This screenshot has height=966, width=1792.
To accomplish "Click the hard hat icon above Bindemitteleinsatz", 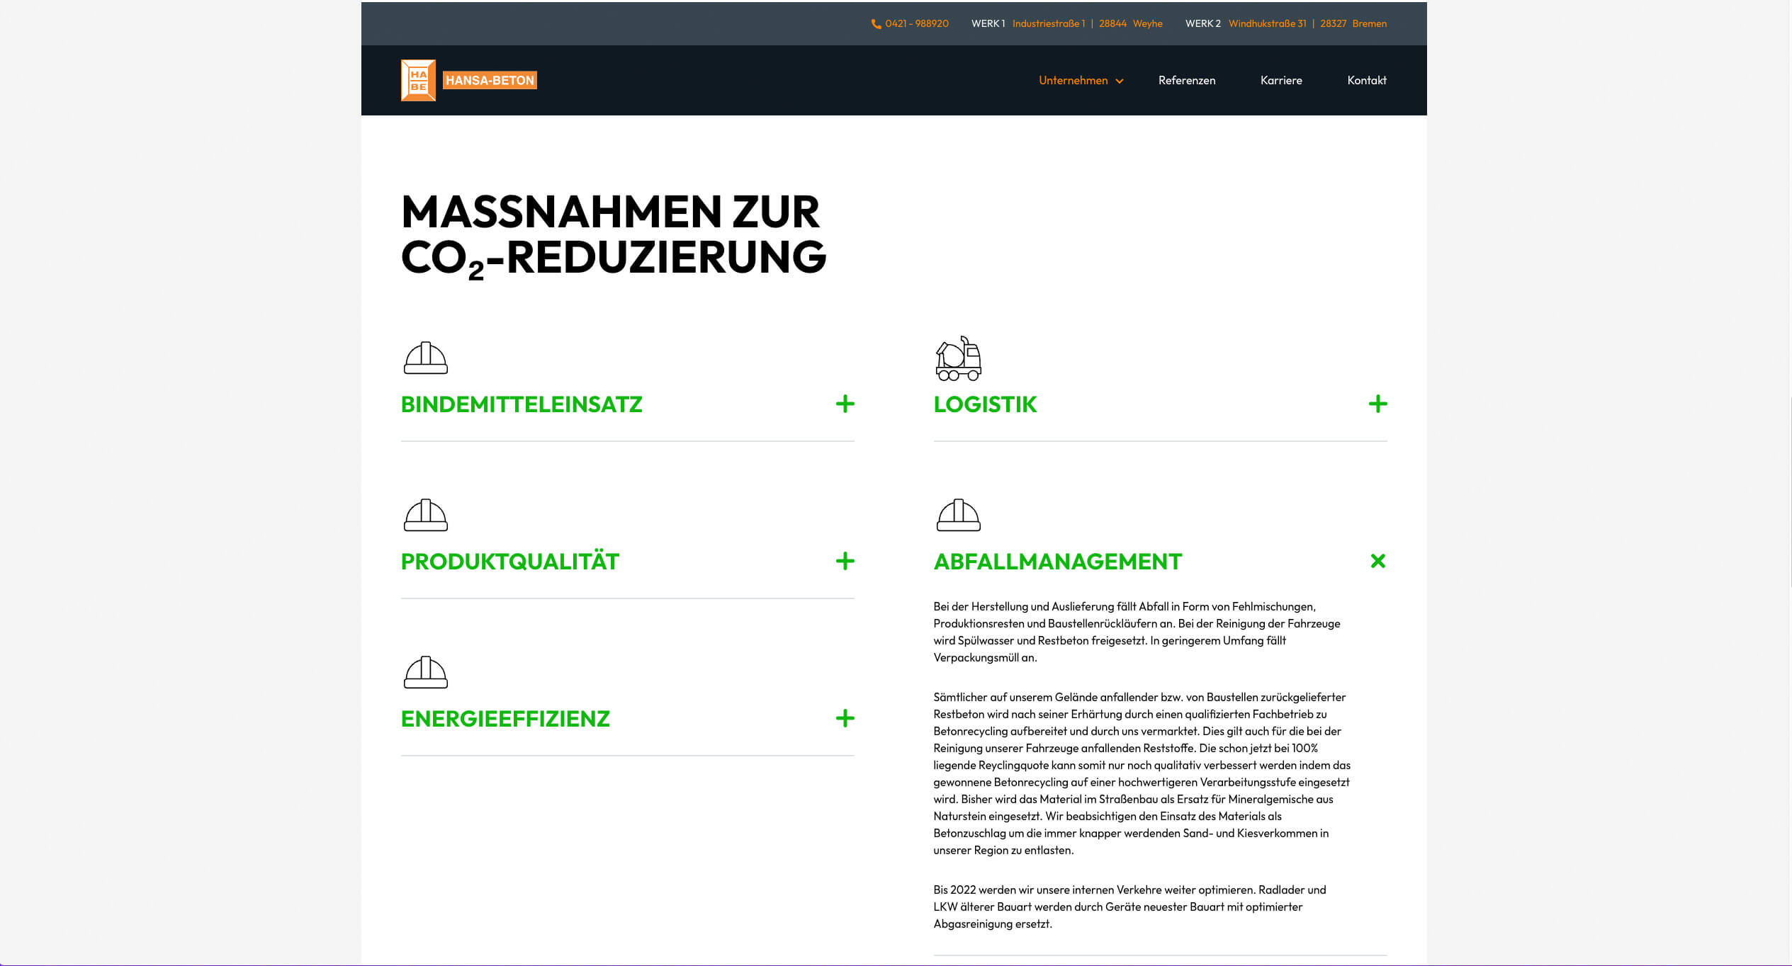I will click(425, 358).
